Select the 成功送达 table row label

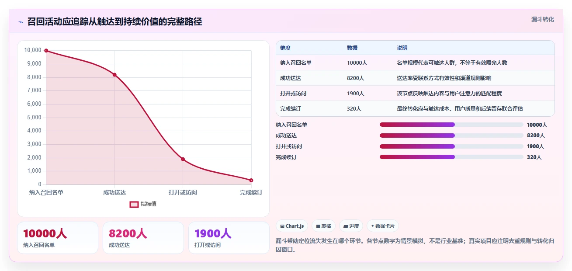291,78
